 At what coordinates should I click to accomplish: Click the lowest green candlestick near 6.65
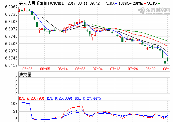(165, 62)
